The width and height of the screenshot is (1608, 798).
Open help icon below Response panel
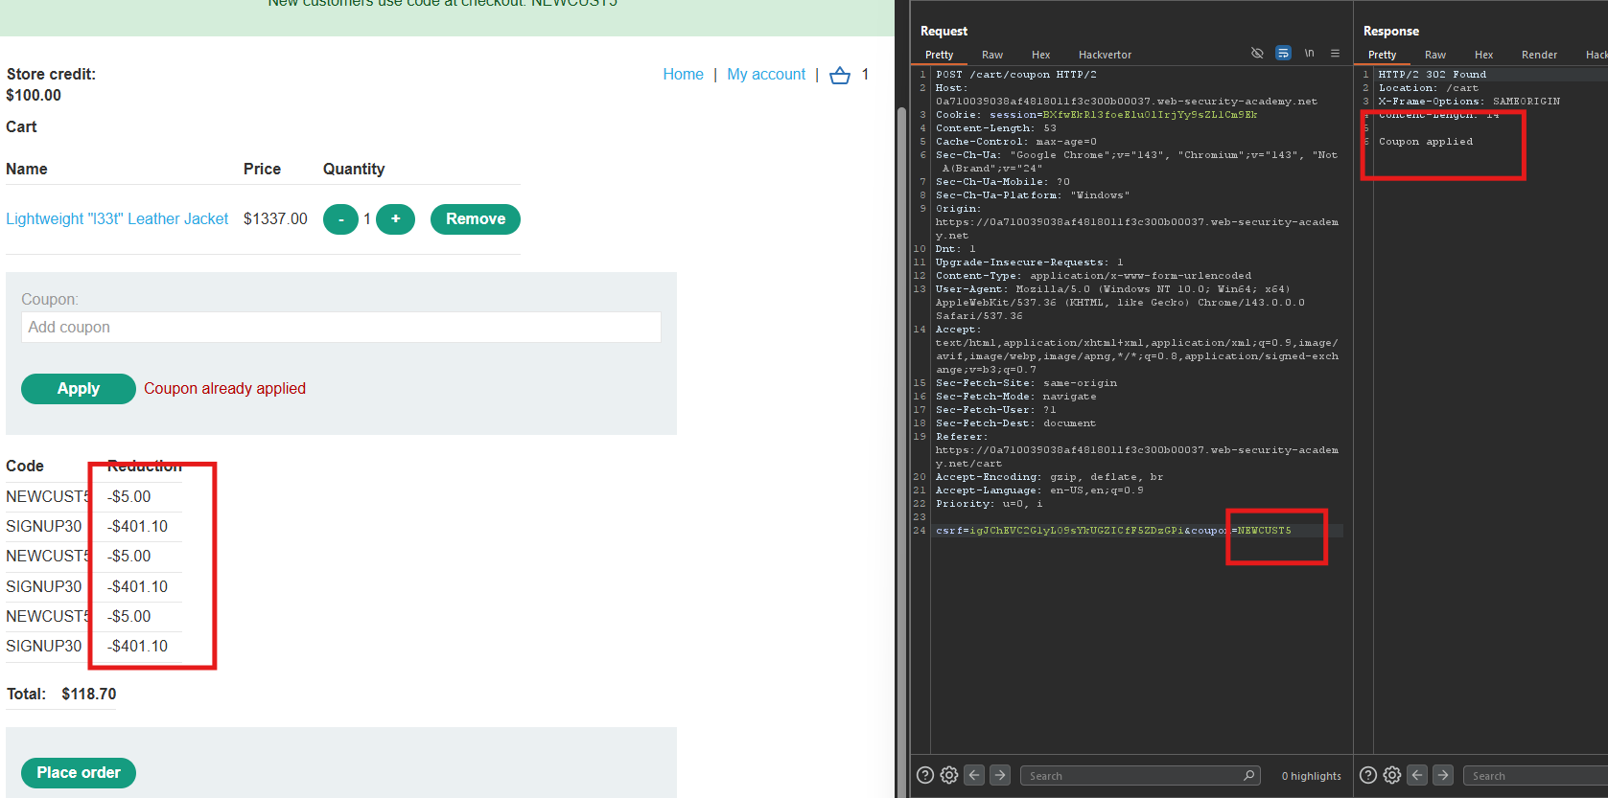tap(1368, 775)
